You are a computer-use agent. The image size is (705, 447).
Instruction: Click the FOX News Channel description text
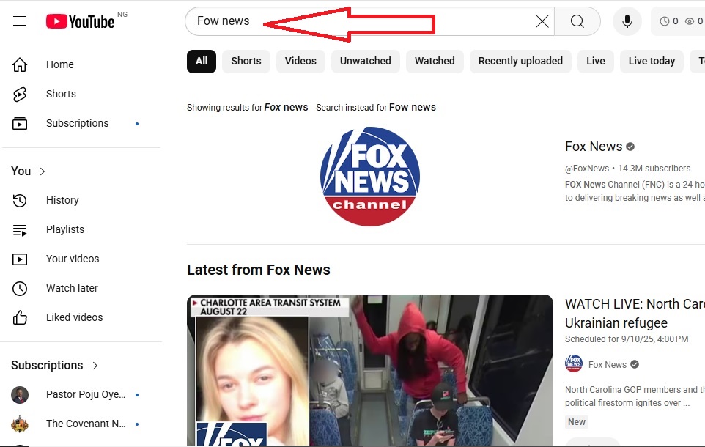[635, 191]
